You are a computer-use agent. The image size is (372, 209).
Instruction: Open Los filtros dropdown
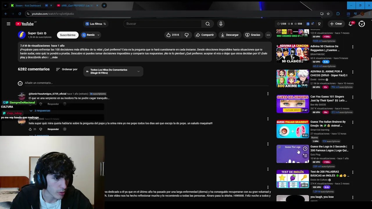coord(96,24)
